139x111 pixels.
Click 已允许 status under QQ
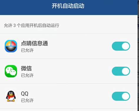coord(27,100)
